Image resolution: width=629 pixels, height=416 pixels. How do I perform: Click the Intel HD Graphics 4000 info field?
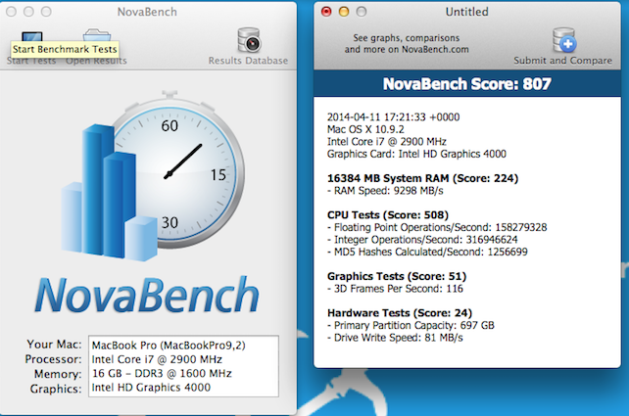point(150,388)
